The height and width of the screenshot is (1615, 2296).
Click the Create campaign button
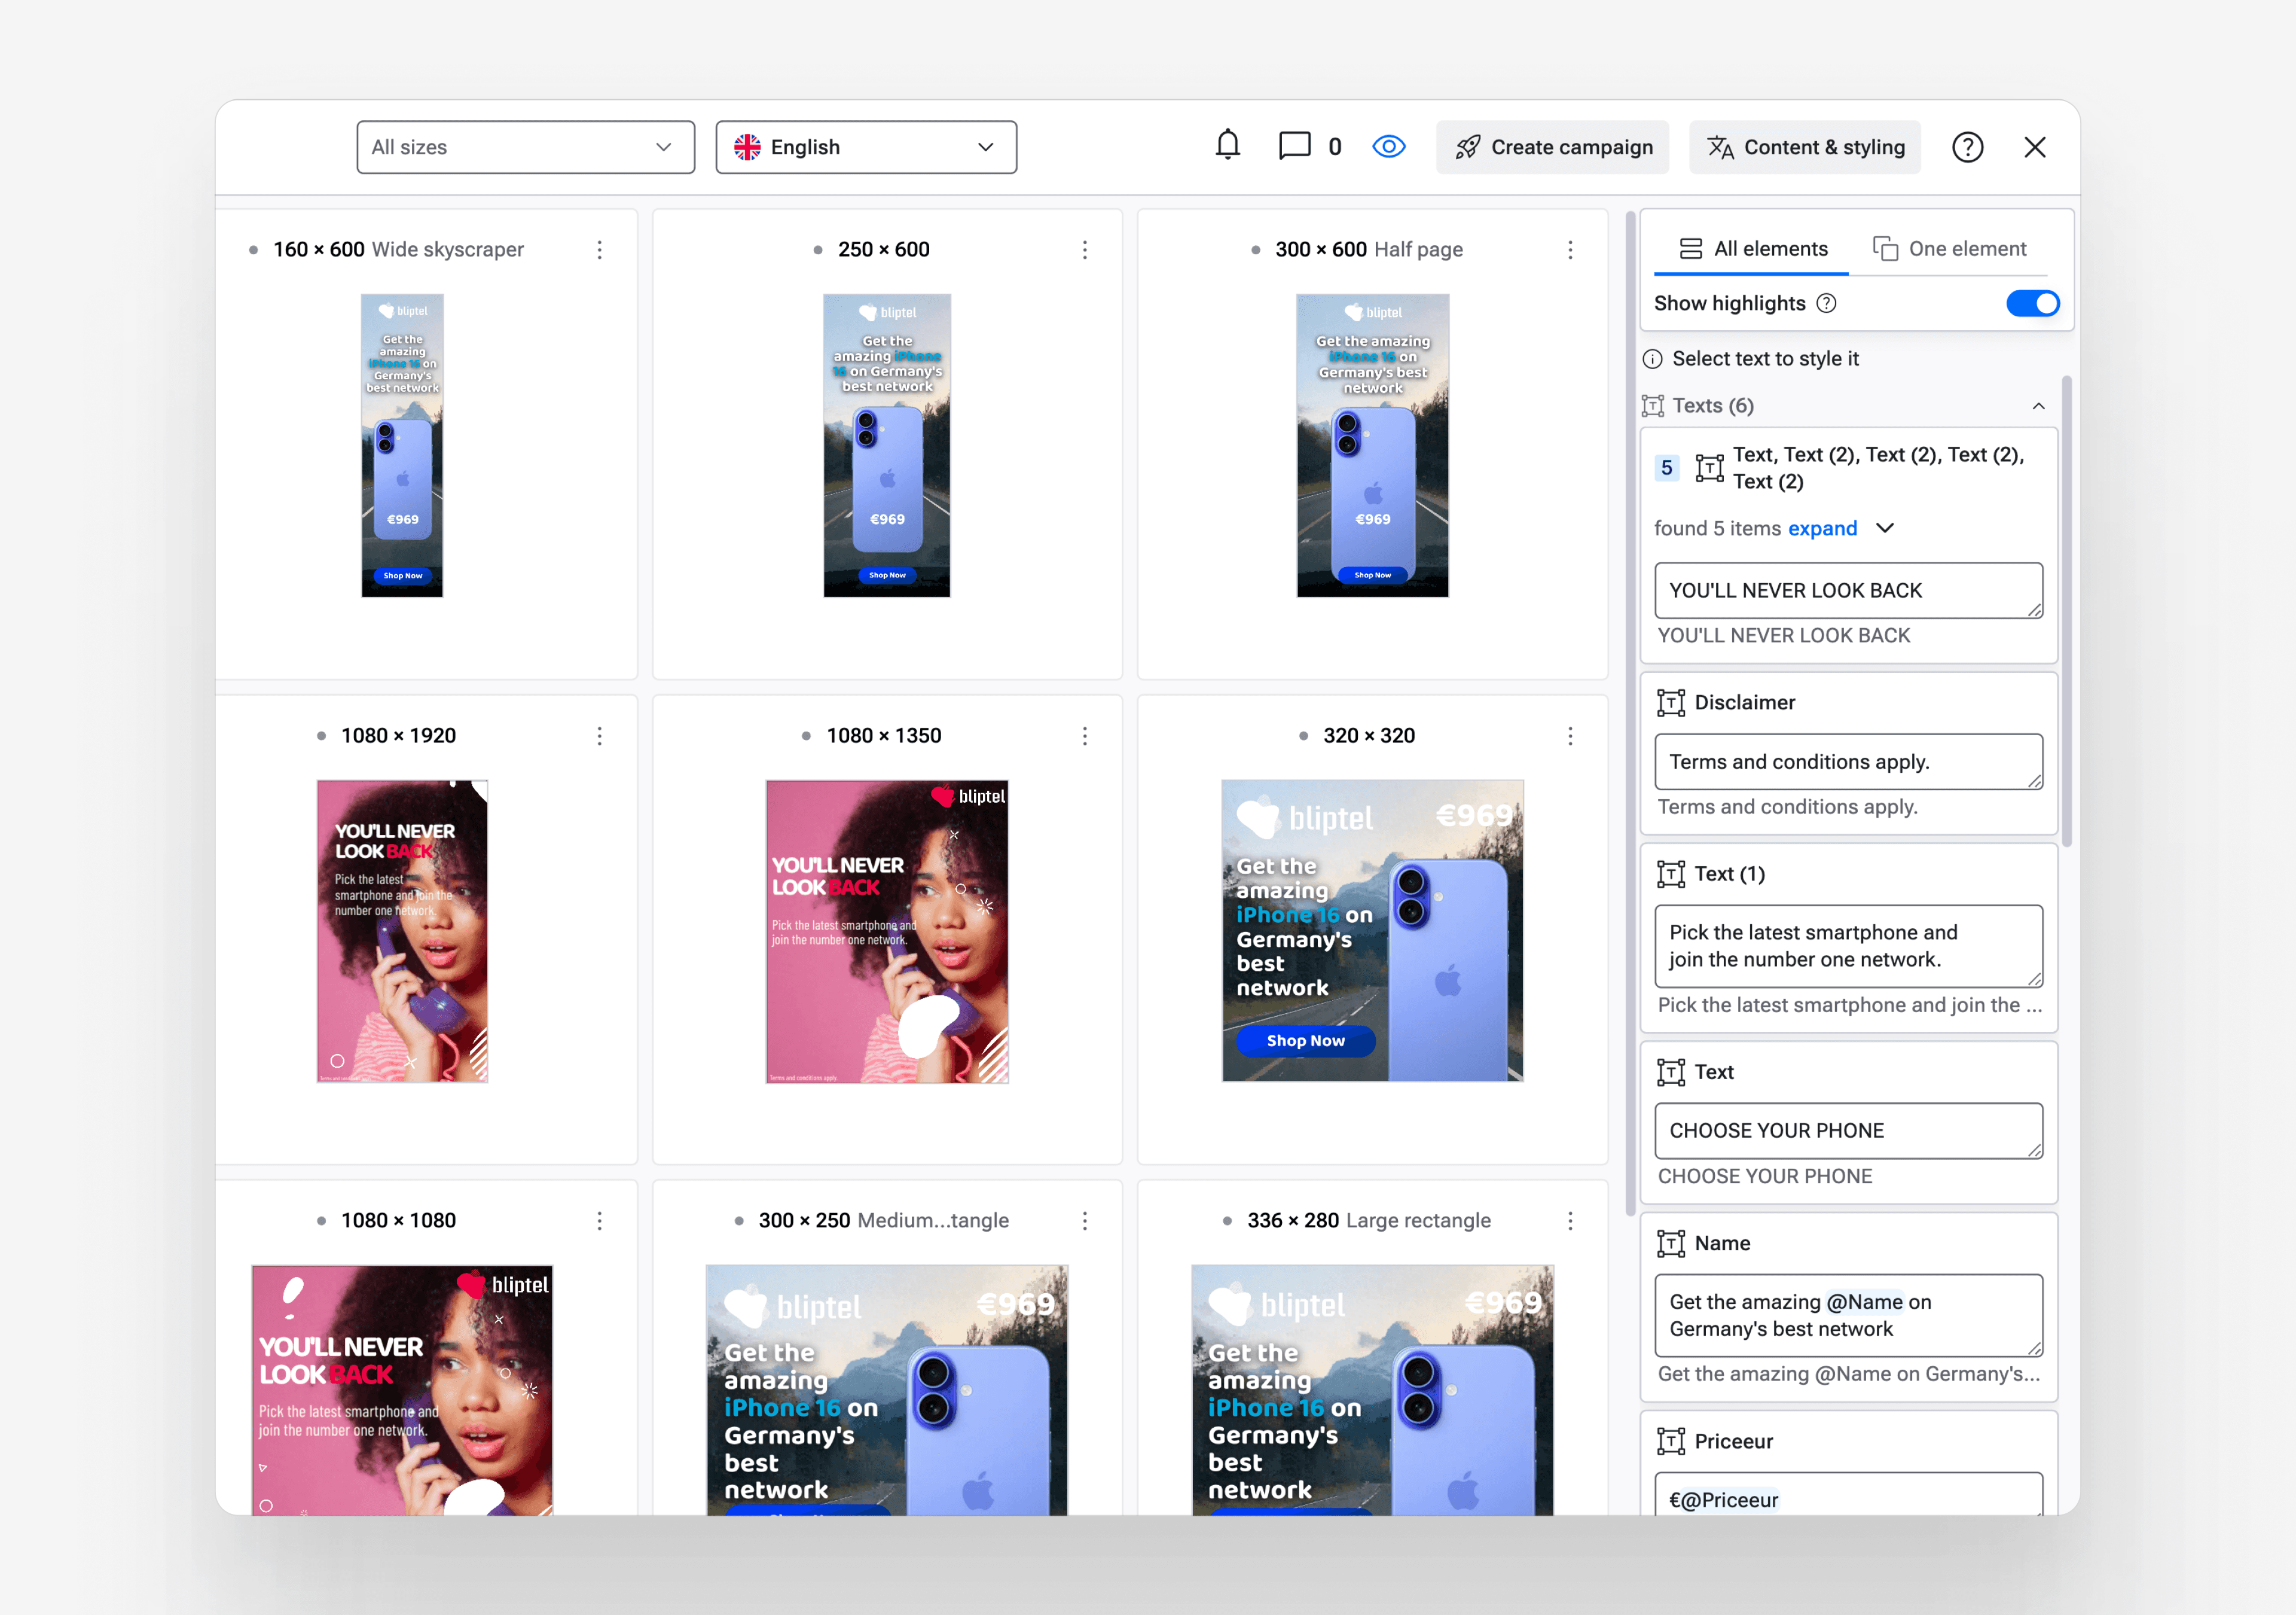tap(1552, 147)
